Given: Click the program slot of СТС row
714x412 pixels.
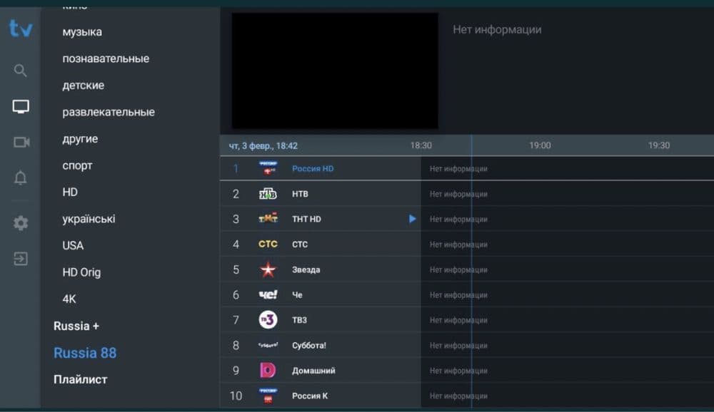Looking at the screenshot, I should tap(568, 244).
